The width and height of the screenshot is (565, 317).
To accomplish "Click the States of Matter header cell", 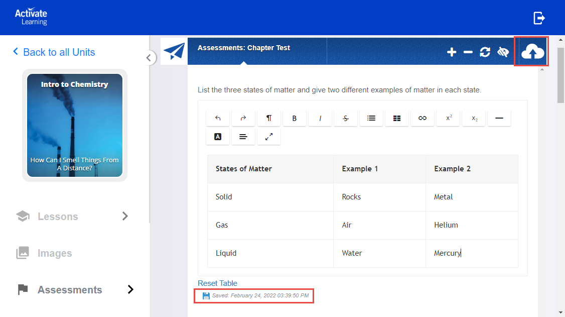I will 270,169.
